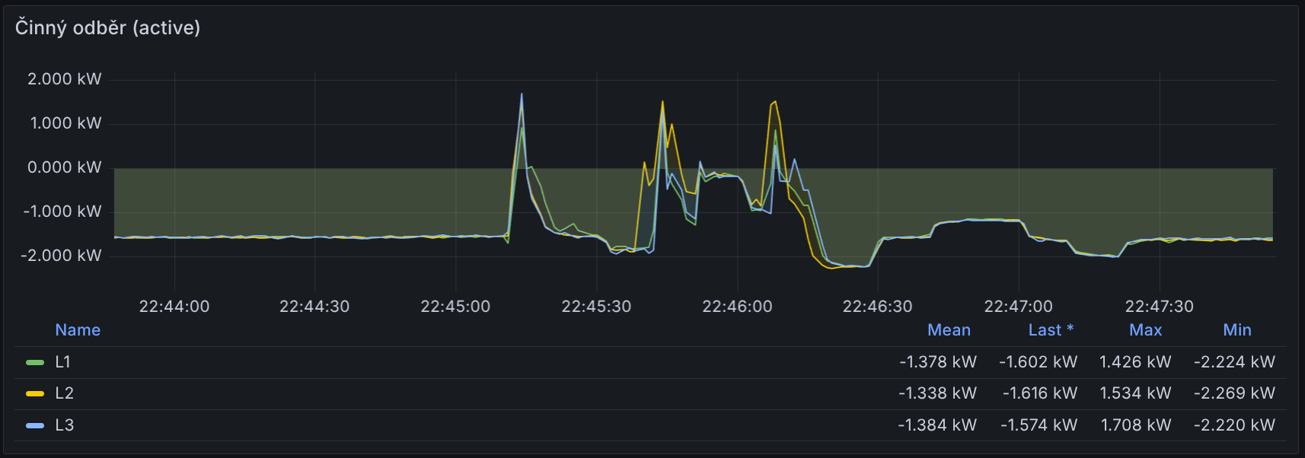Click L1 max value 1.426 kW
1305x458 pixels.
(1135, 362)
